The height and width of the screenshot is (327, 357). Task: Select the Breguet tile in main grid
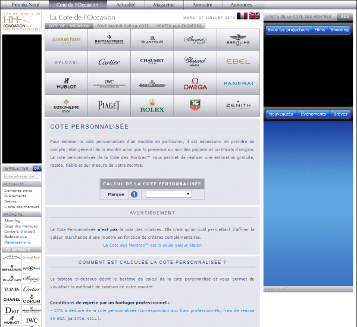click(195, 40)
